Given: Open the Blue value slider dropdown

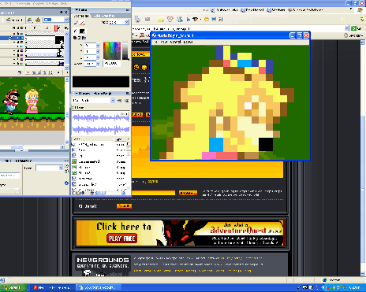Looking at the screenshot, I should coord(98,57).
